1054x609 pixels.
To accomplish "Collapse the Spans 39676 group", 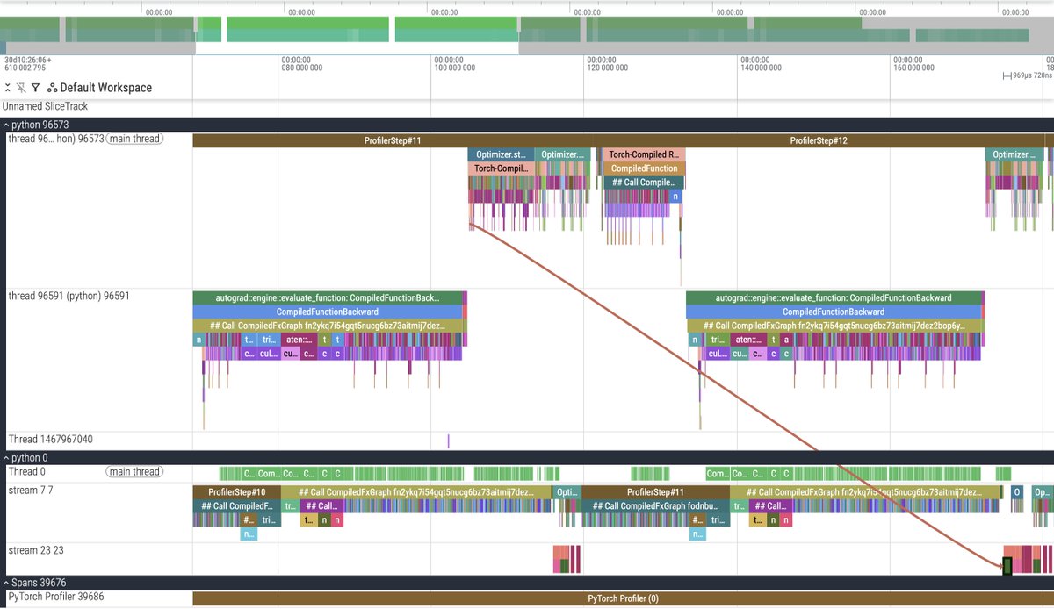I will tap(7, 583).
